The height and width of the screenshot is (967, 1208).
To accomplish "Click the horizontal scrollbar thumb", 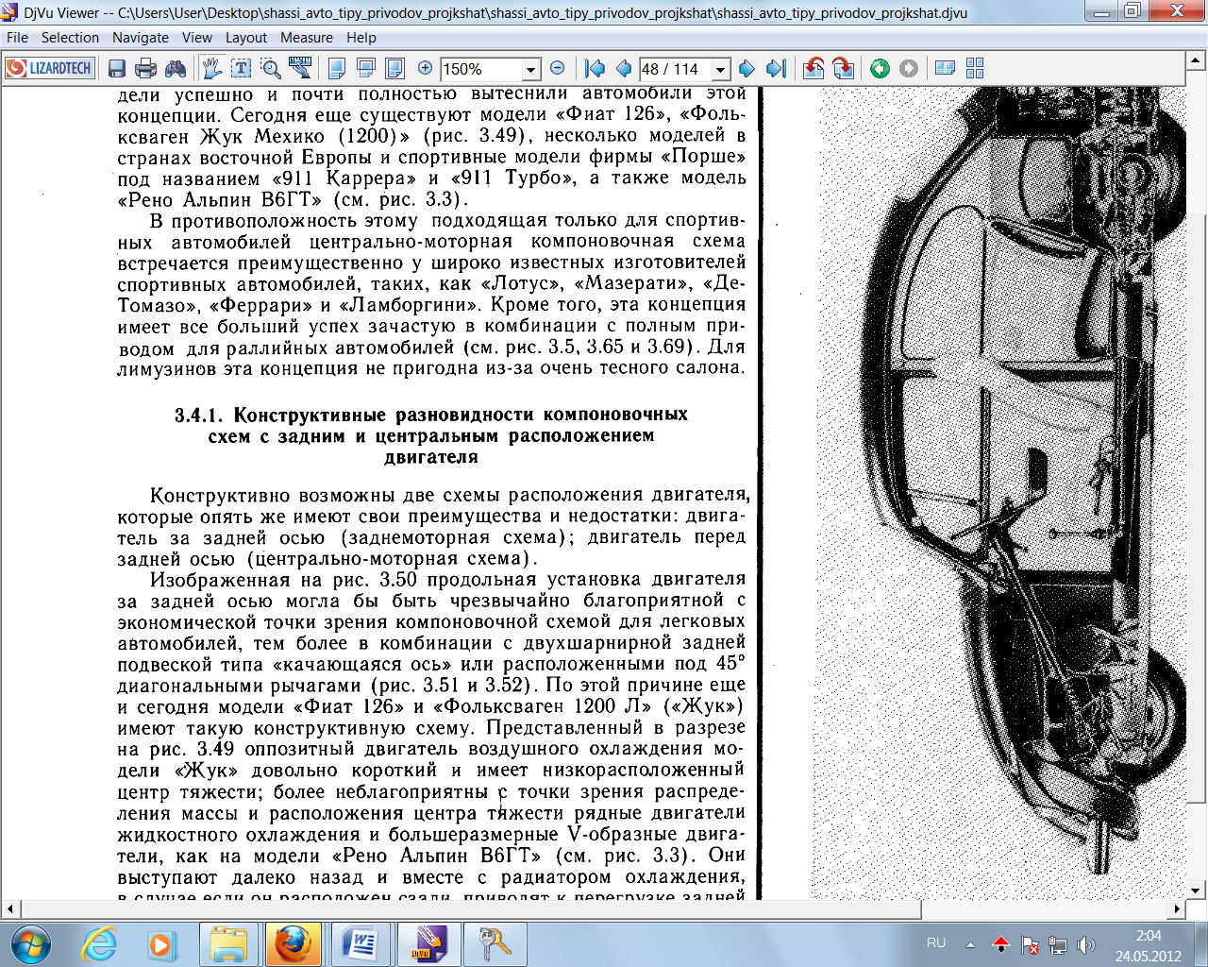I will [470, 909].
